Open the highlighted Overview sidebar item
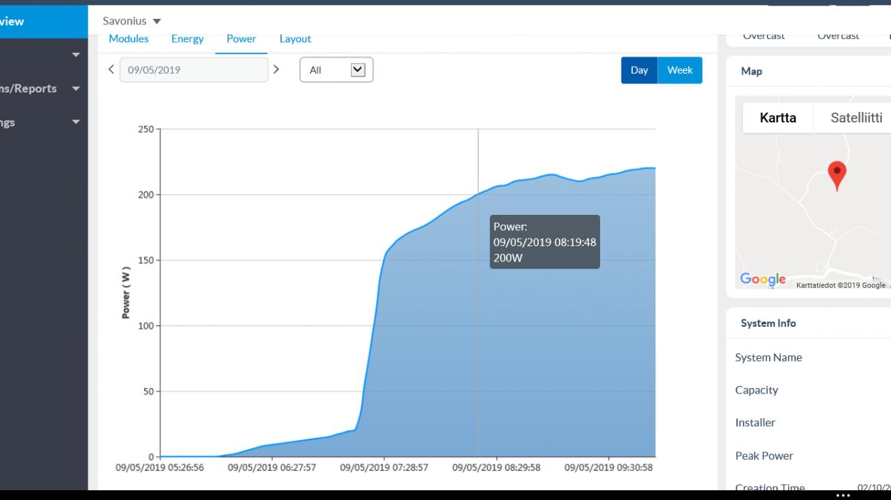Screen dimensions: 891x500 (x=44, y=22)
